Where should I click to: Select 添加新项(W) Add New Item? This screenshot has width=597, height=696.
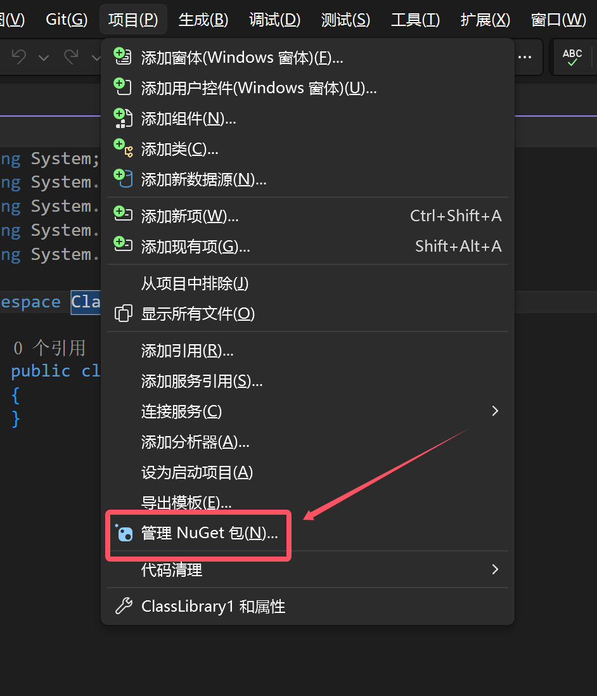(189, 216)
